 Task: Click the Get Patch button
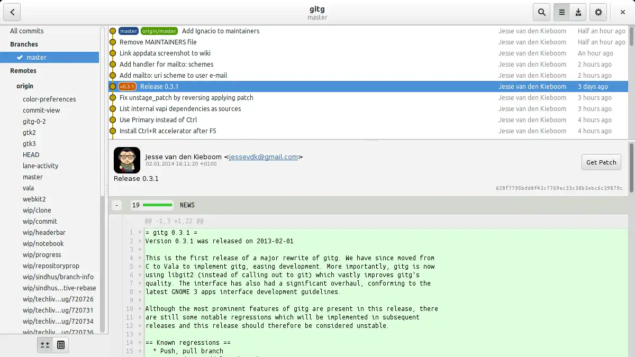[601, 162]
